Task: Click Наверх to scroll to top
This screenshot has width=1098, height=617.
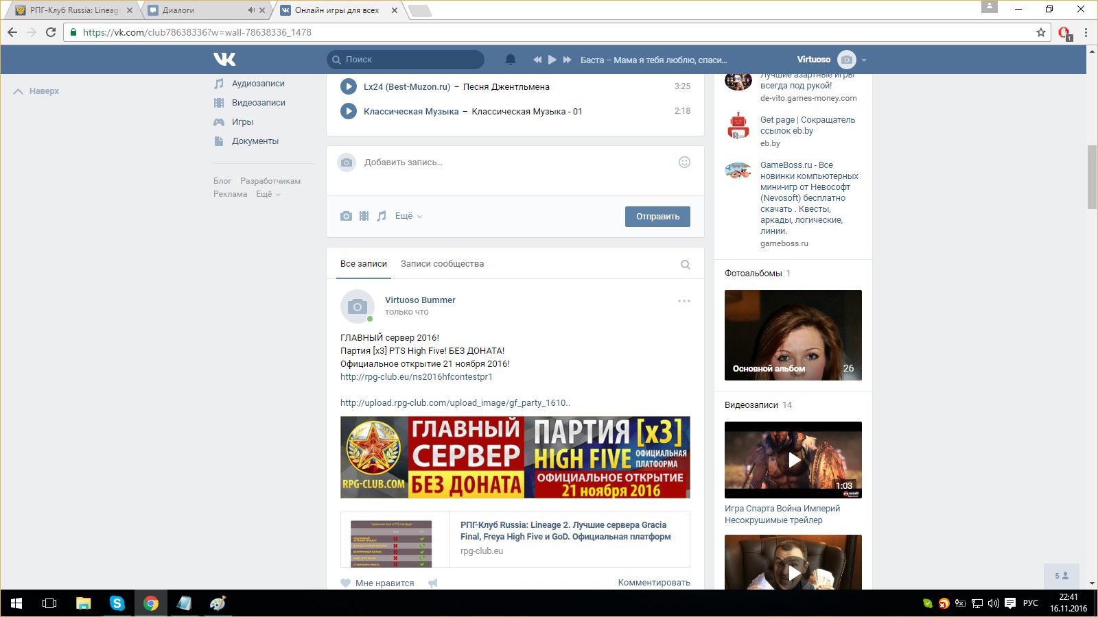Action: (36, 91)
